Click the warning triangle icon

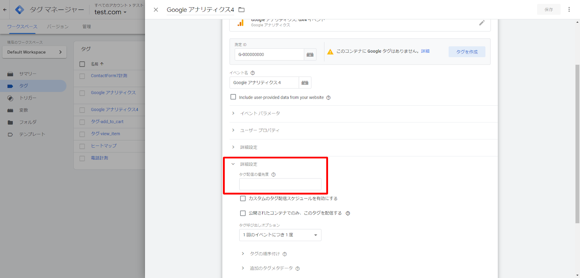[330, 52]
